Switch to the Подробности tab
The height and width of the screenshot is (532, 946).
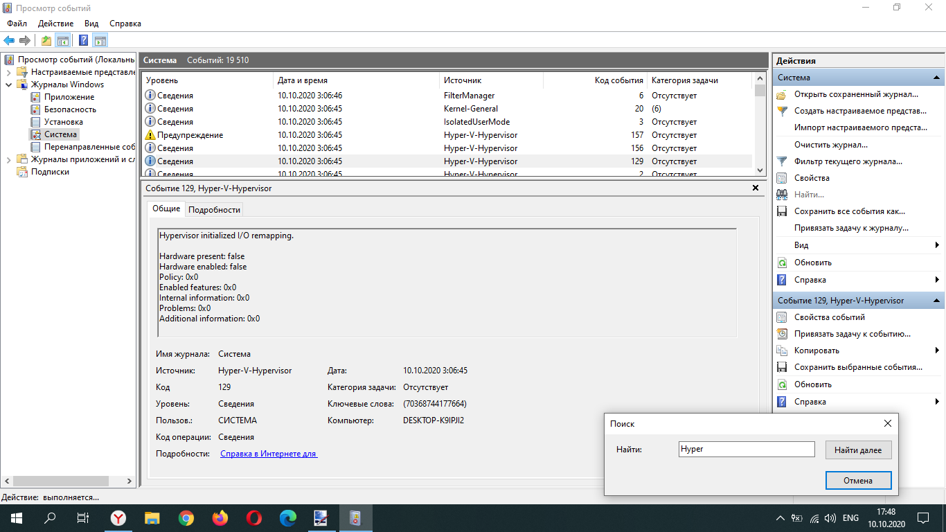215,209
